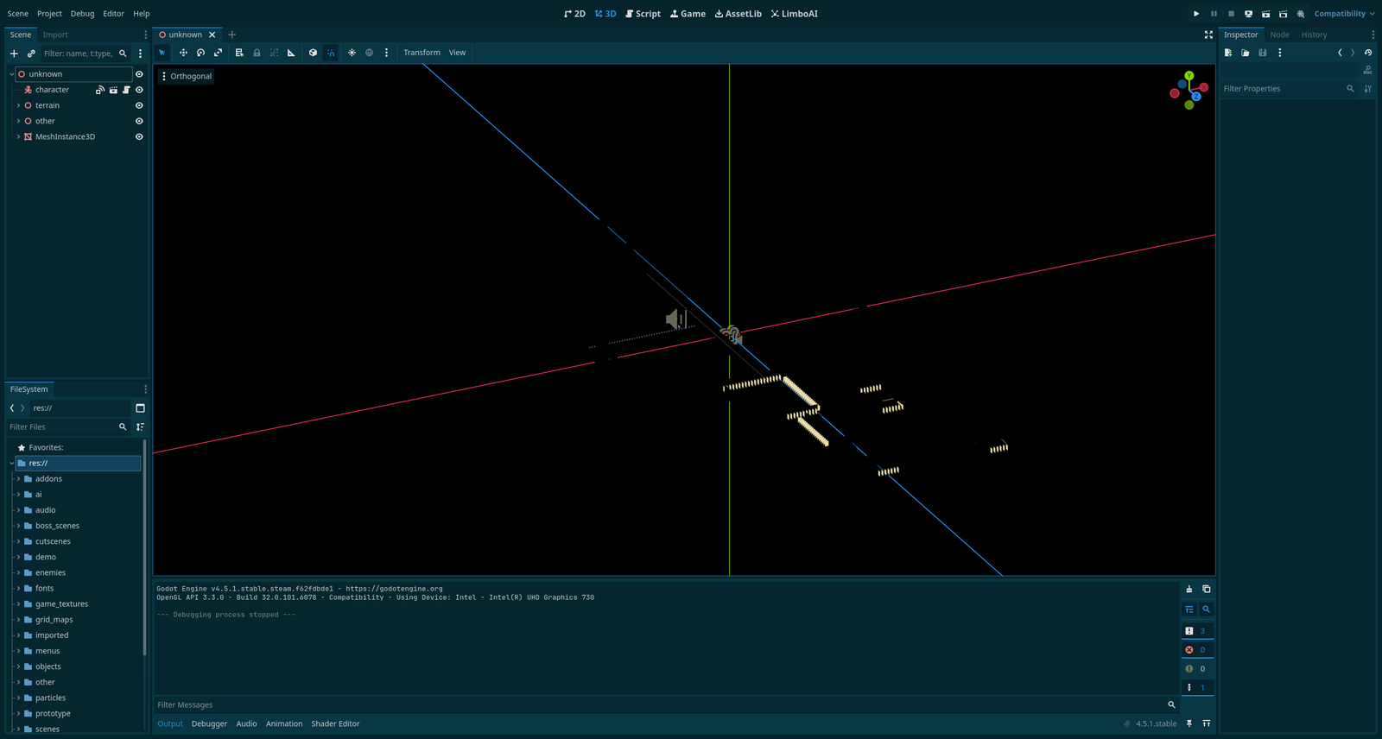
Task: Switch to the Script workspace
Action: coord(643,14)
